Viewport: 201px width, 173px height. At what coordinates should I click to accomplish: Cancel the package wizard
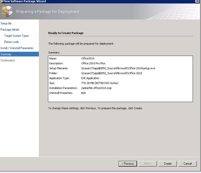click(187, 164)
